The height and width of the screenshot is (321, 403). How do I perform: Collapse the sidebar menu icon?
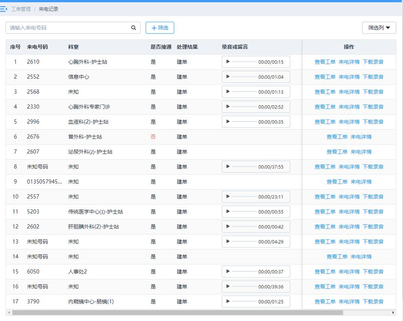[3, 9]
